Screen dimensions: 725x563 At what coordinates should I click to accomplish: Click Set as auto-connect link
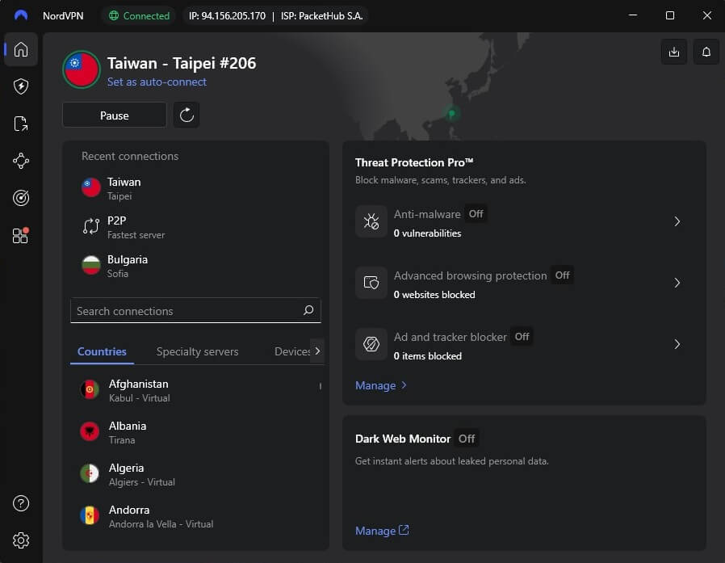point(157,82)
